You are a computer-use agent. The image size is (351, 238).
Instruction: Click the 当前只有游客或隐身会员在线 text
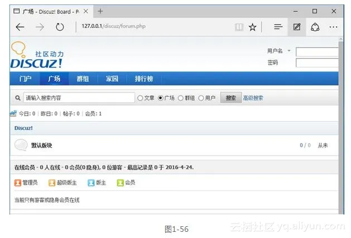click(47, 200)
